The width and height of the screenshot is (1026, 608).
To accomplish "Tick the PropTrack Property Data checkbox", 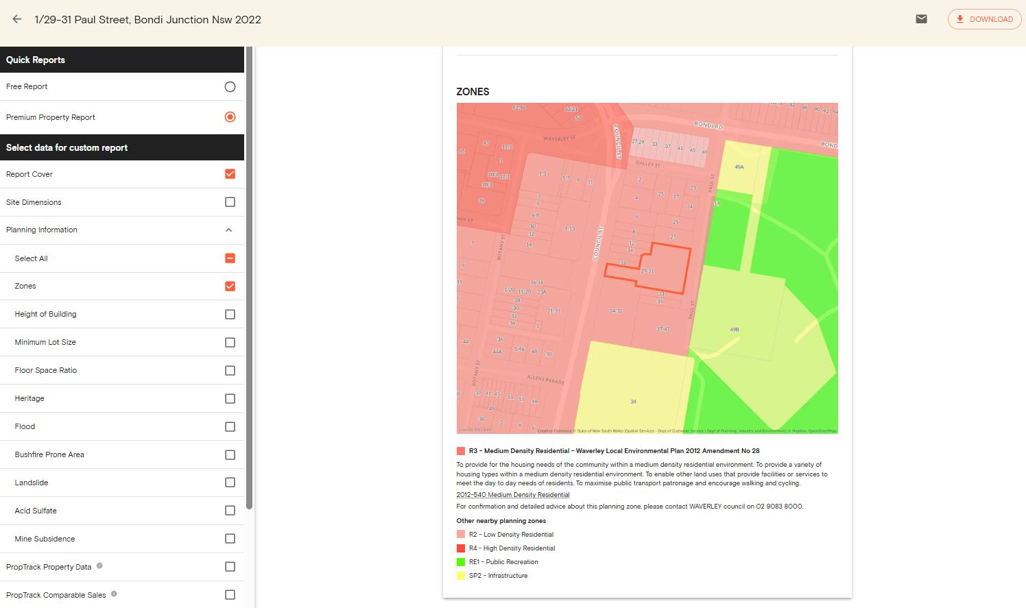I will [x=230, y=567].
